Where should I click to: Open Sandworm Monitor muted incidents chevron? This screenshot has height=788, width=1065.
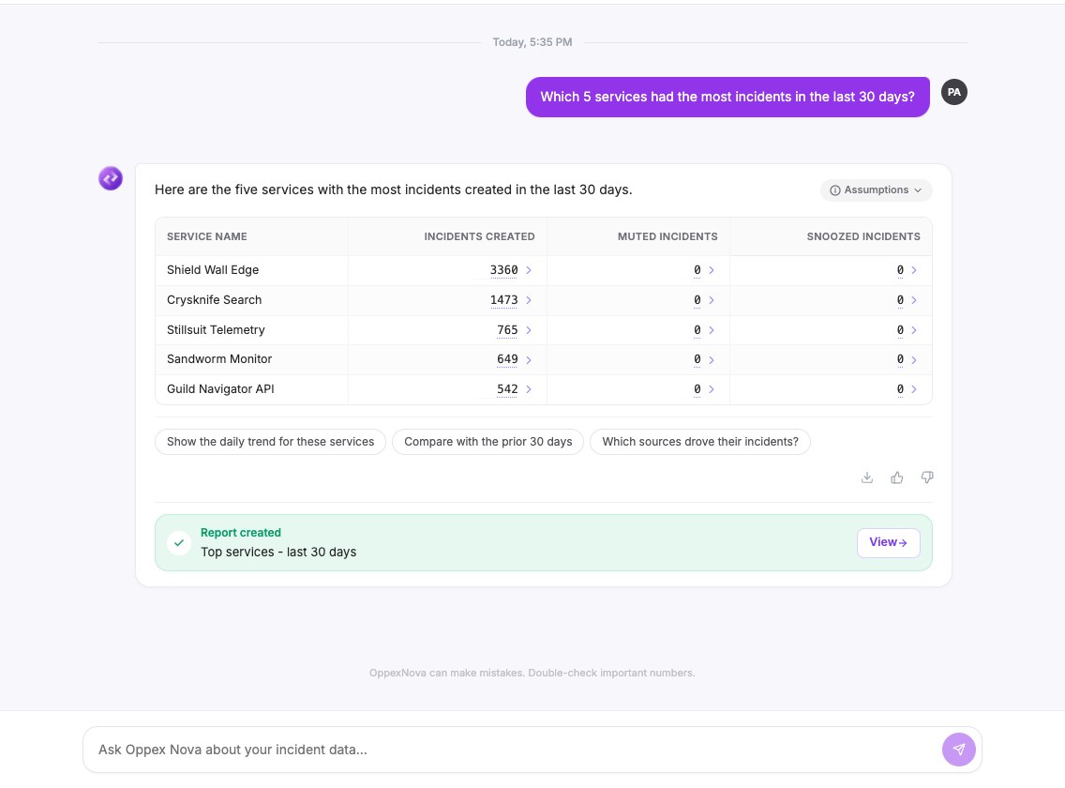712,359
